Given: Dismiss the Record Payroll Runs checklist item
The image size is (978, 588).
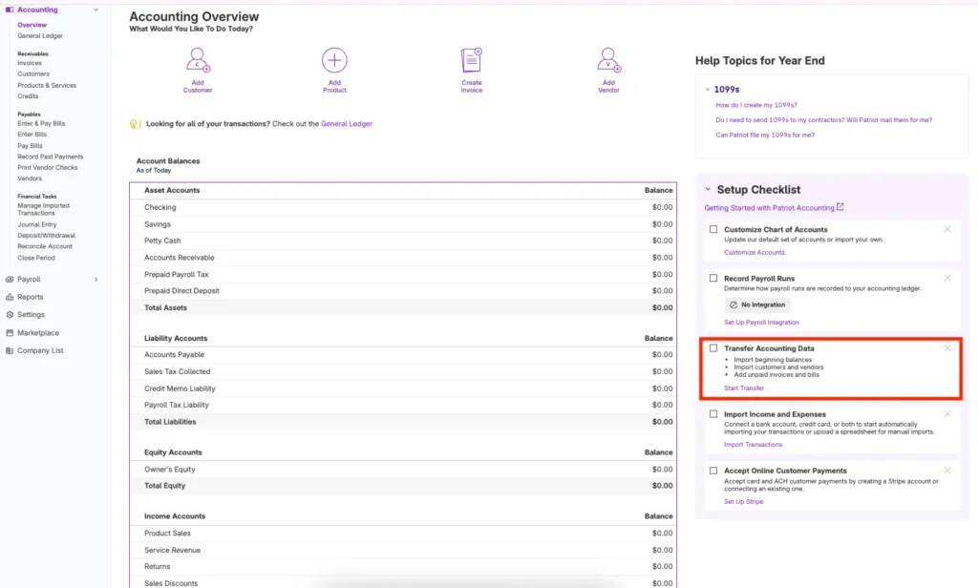Looking at the screenshot, I should point(947,278).
